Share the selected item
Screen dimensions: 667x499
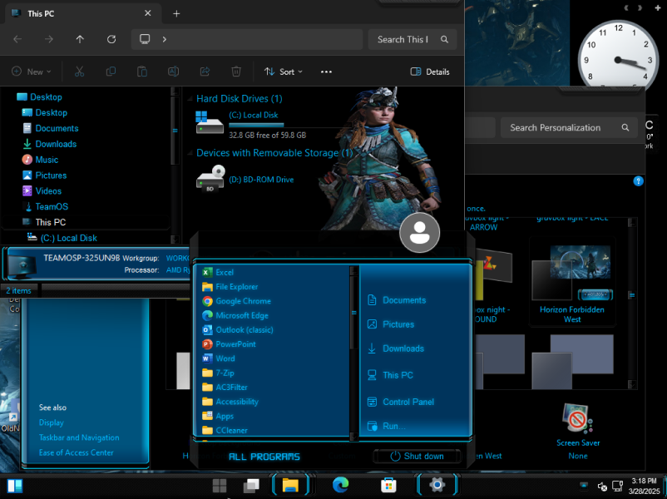[205, 72]
